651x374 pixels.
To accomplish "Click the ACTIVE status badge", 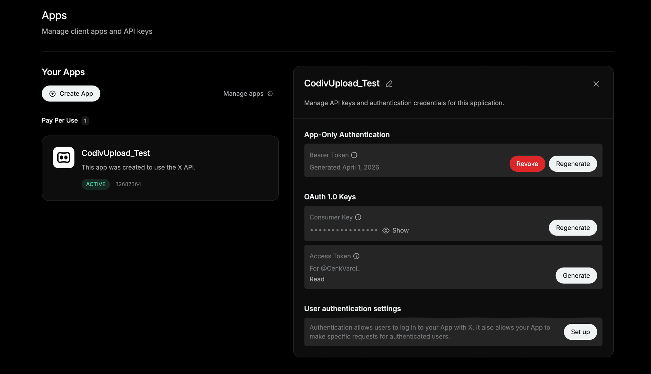I will tap(95, 184).
